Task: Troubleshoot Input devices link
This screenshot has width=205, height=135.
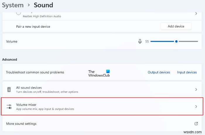Action: [x=187, y=72]
